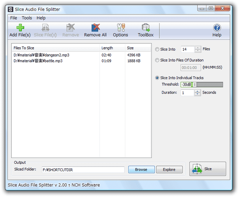Click the Browse button

[141, 169]
